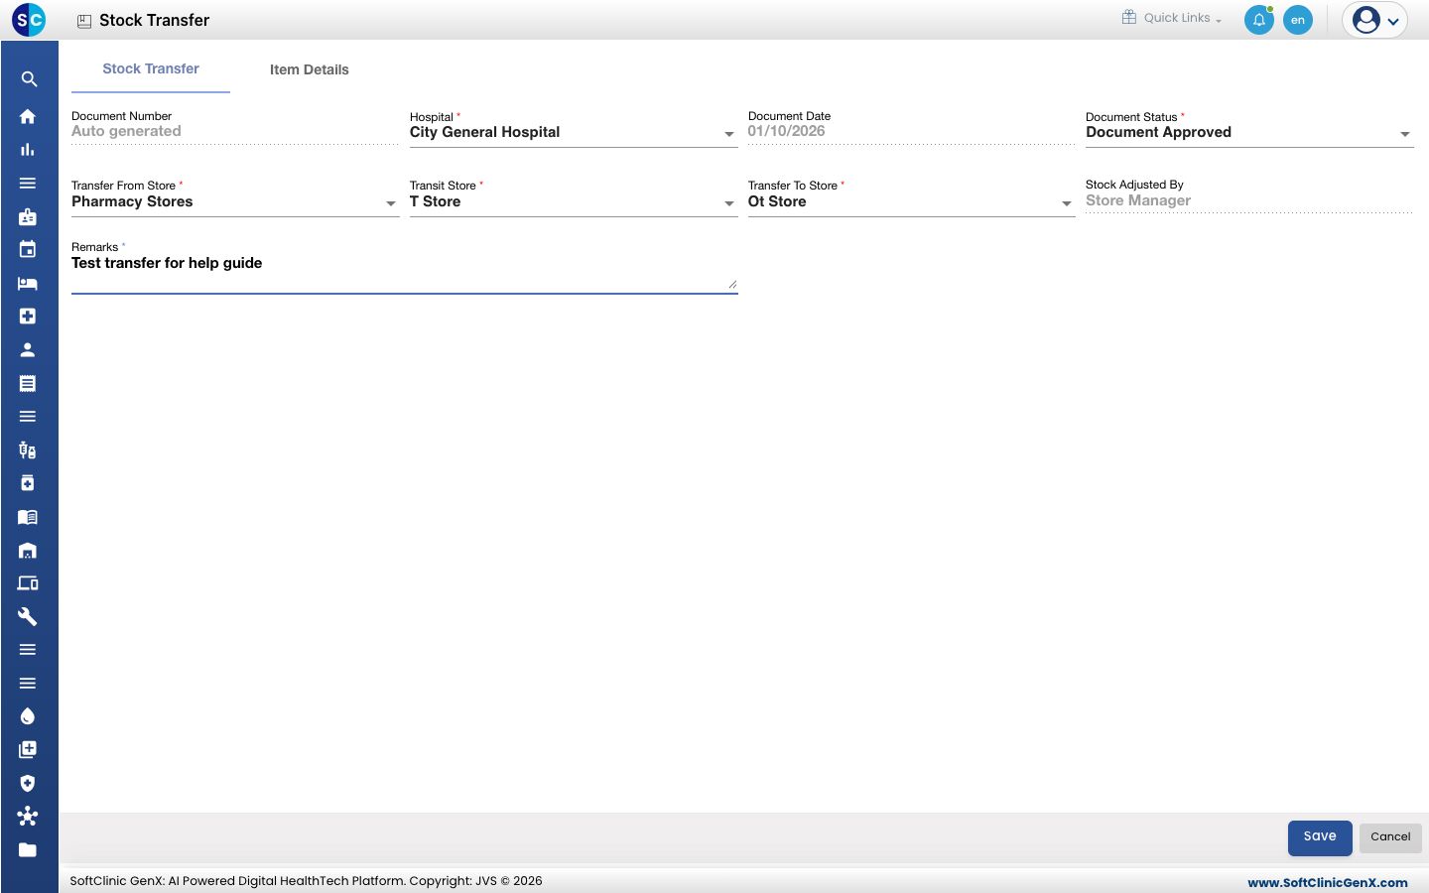Open the hub network sidebar icon

coord(28,817)
